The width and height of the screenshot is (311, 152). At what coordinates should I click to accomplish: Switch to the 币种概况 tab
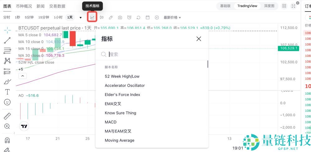coord(24,6)
